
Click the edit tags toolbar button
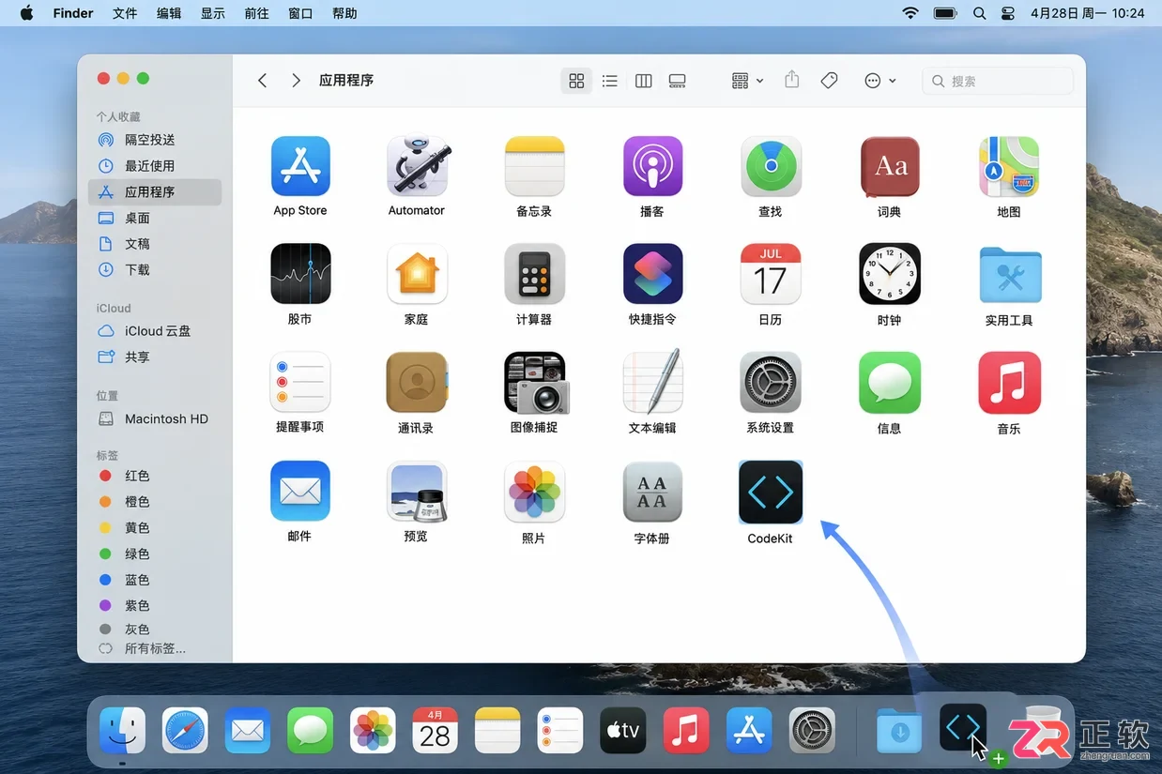click(x=829, y=81)
